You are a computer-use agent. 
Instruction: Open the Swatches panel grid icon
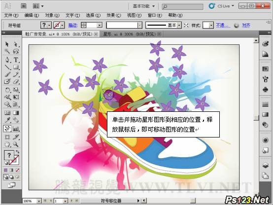click(265, 69)
